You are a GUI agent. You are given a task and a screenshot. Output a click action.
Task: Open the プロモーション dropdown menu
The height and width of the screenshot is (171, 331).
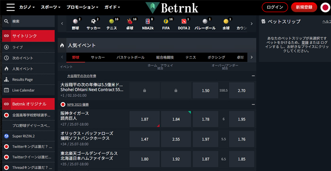pos(82,7)
